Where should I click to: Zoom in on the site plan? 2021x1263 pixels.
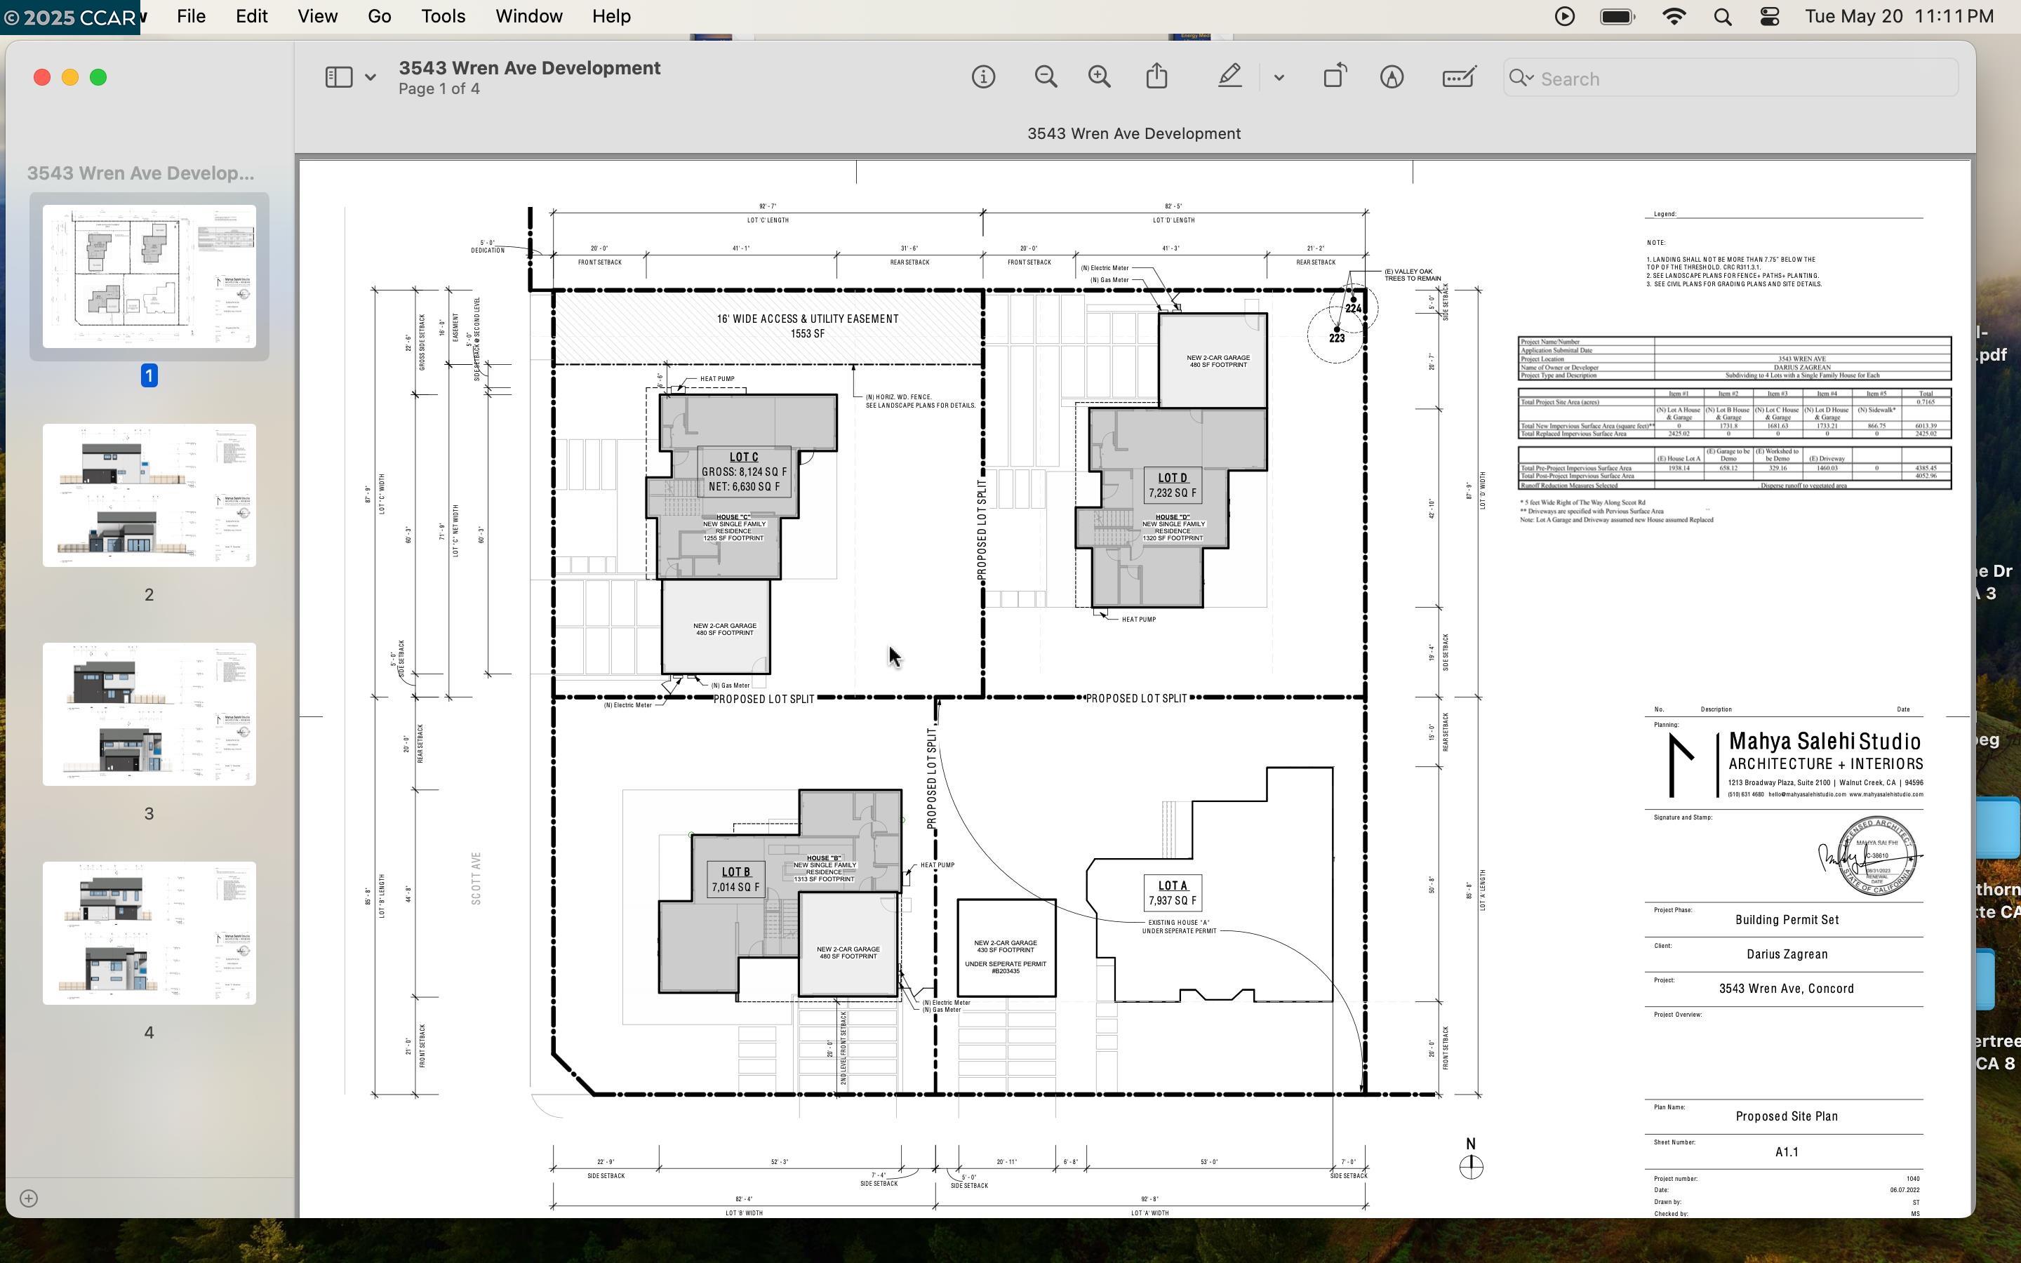tap(1098, 76)
